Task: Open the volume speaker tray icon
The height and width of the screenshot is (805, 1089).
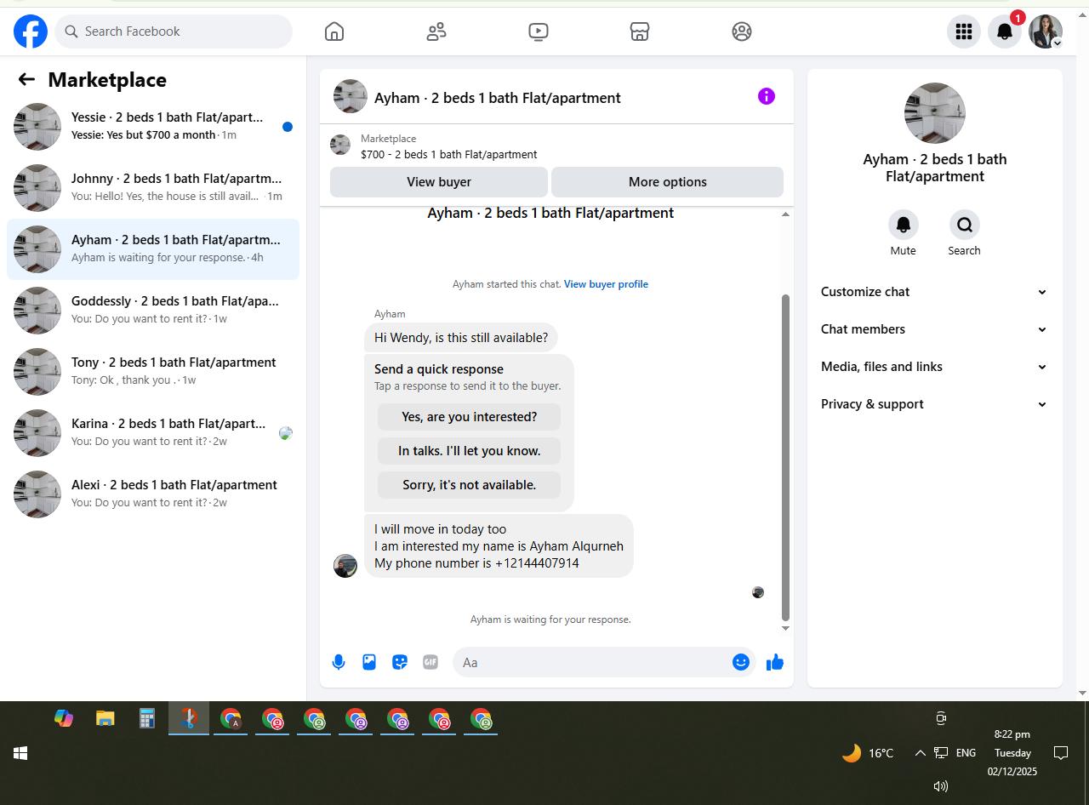Action: click(x=941, y=786)
